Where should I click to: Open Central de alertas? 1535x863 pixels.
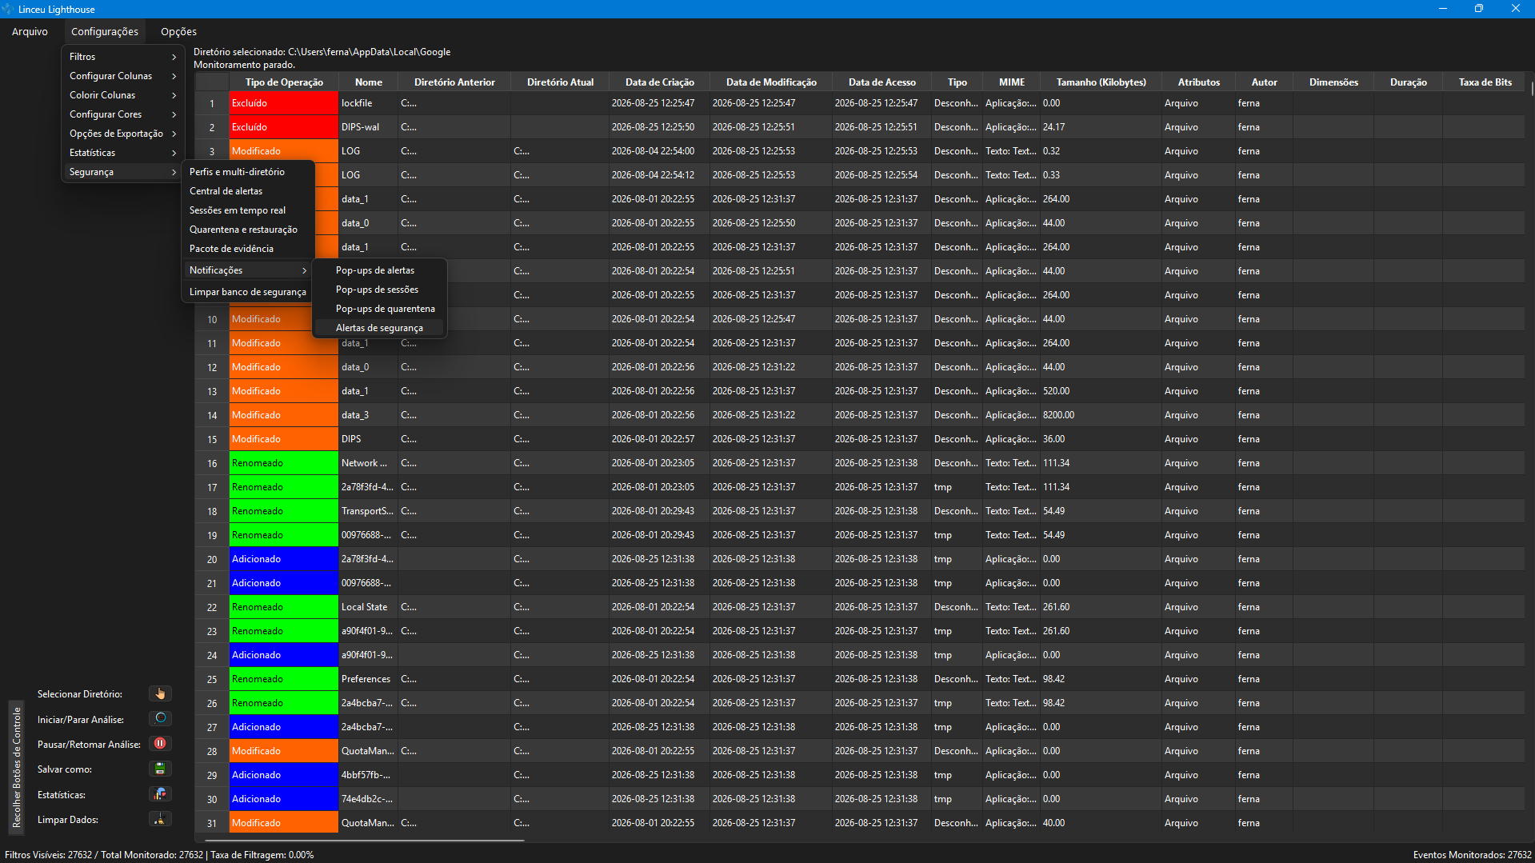point(248,191)
